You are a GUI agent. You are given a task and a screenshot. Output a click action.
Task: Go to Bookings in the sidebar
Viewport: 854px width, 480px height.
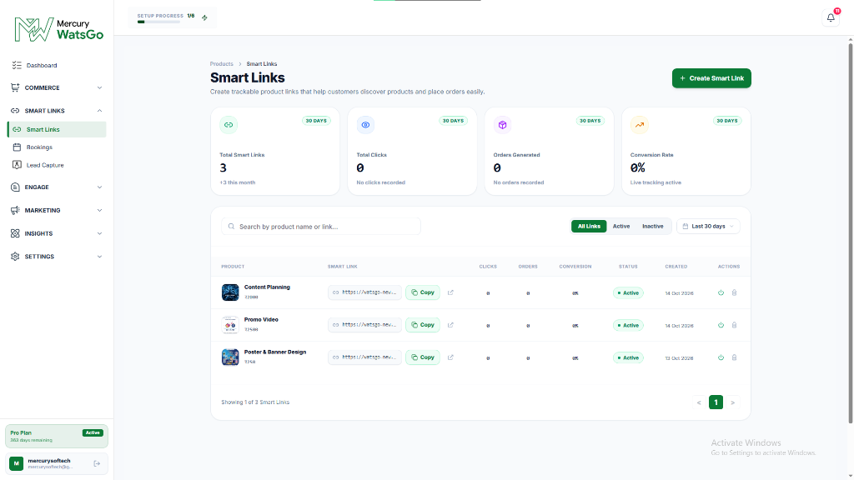pos(57,147)
